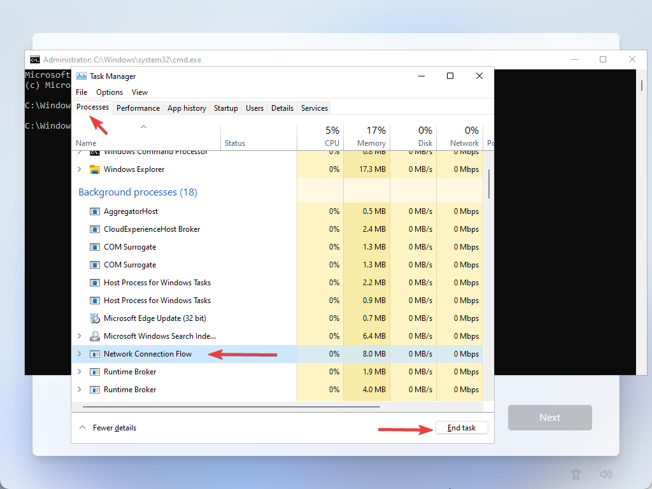Screen dimensions: 652x489
Task: Click the Microsoft Edge Update (32 bit) icon
Action: point(94,318)
